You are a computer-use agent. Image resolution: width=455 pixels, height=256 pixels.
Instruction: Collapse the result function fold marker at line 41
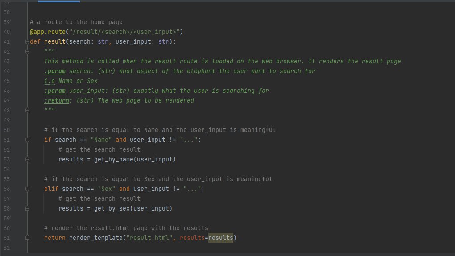point(27,42)
